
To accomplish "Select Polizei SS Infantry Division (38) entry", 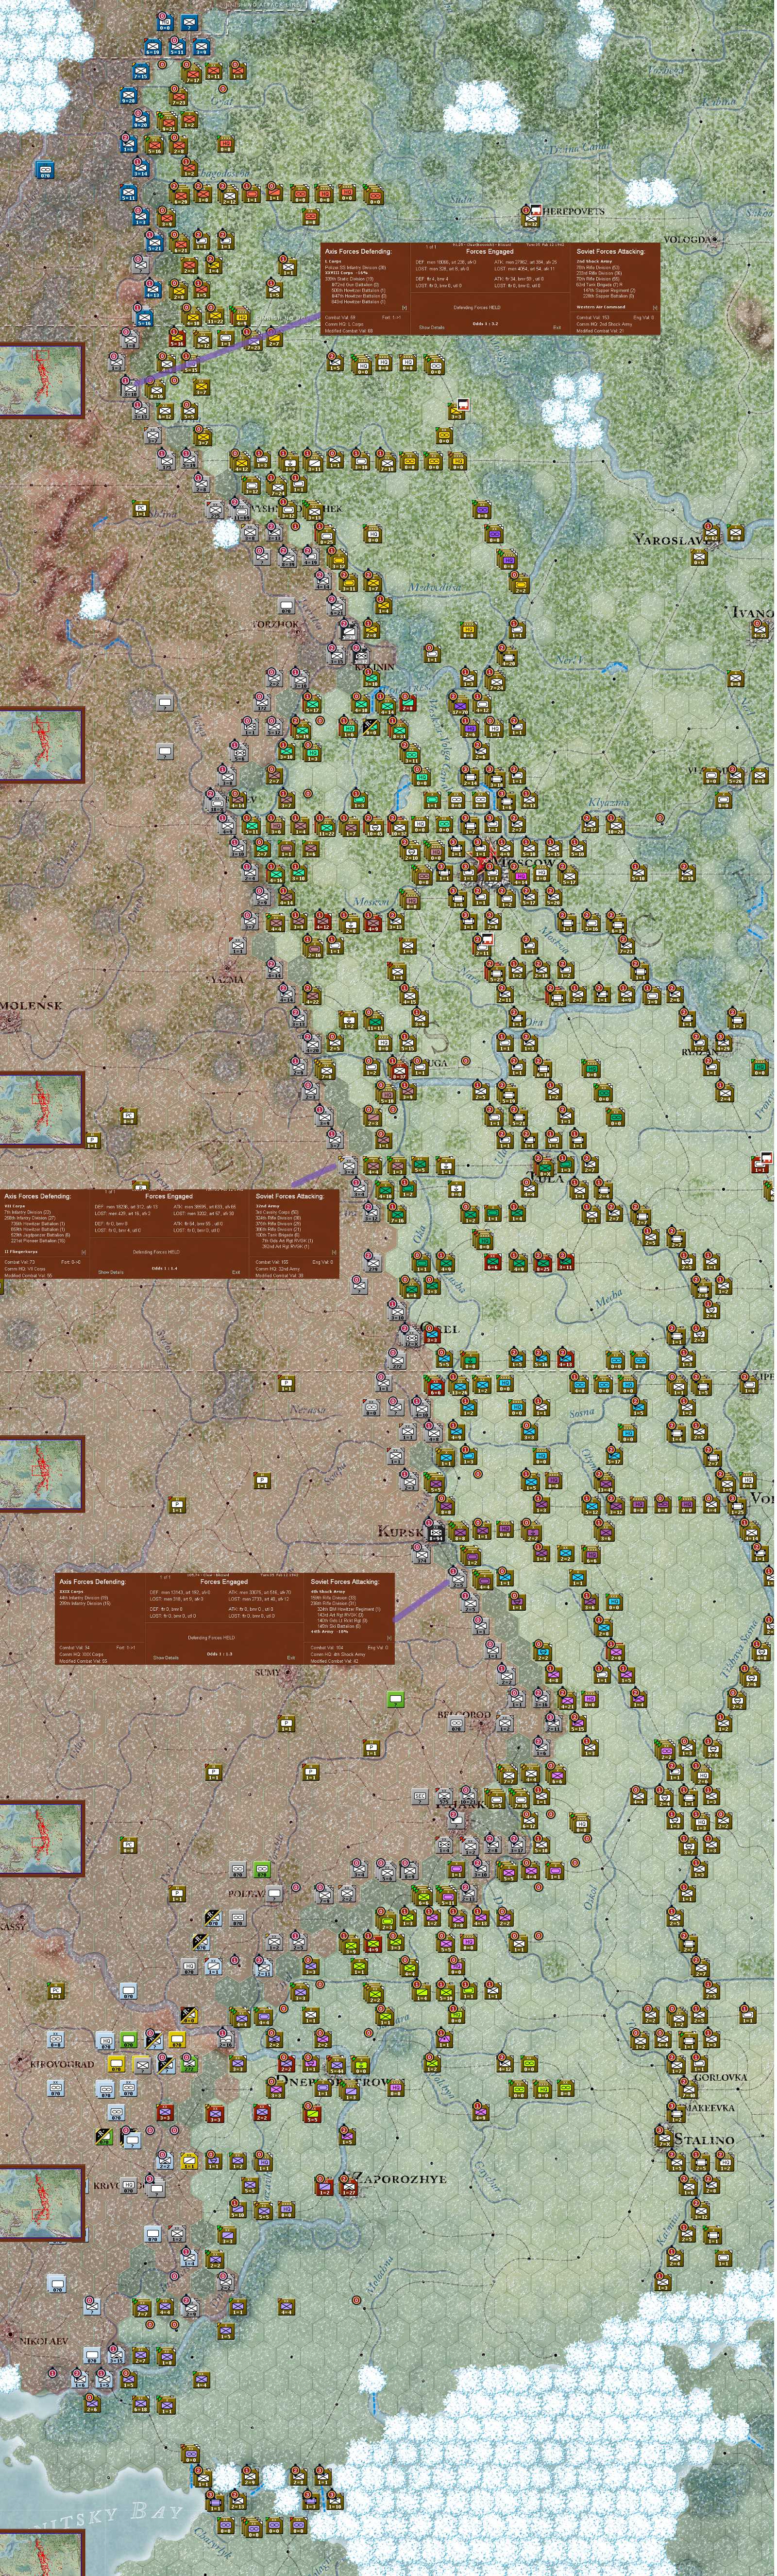I will (x=355, y=267).
